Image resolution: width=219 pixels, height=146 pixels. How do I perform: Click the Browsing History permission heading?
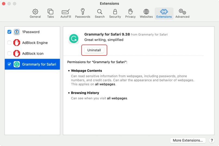pyautogui.click(x=85, y=93)
